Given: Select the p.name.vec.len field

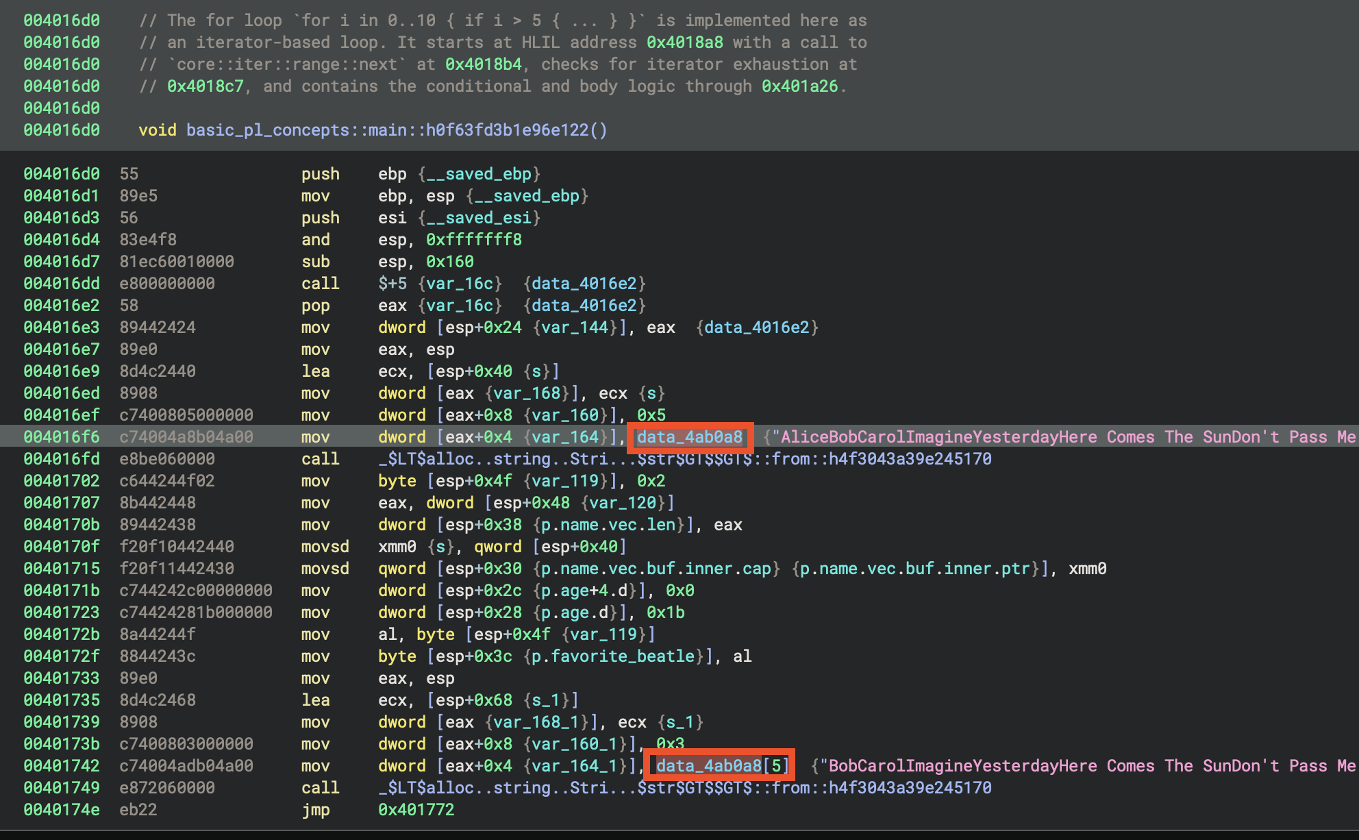Looking at the screenshot, I should click(608, 525).
